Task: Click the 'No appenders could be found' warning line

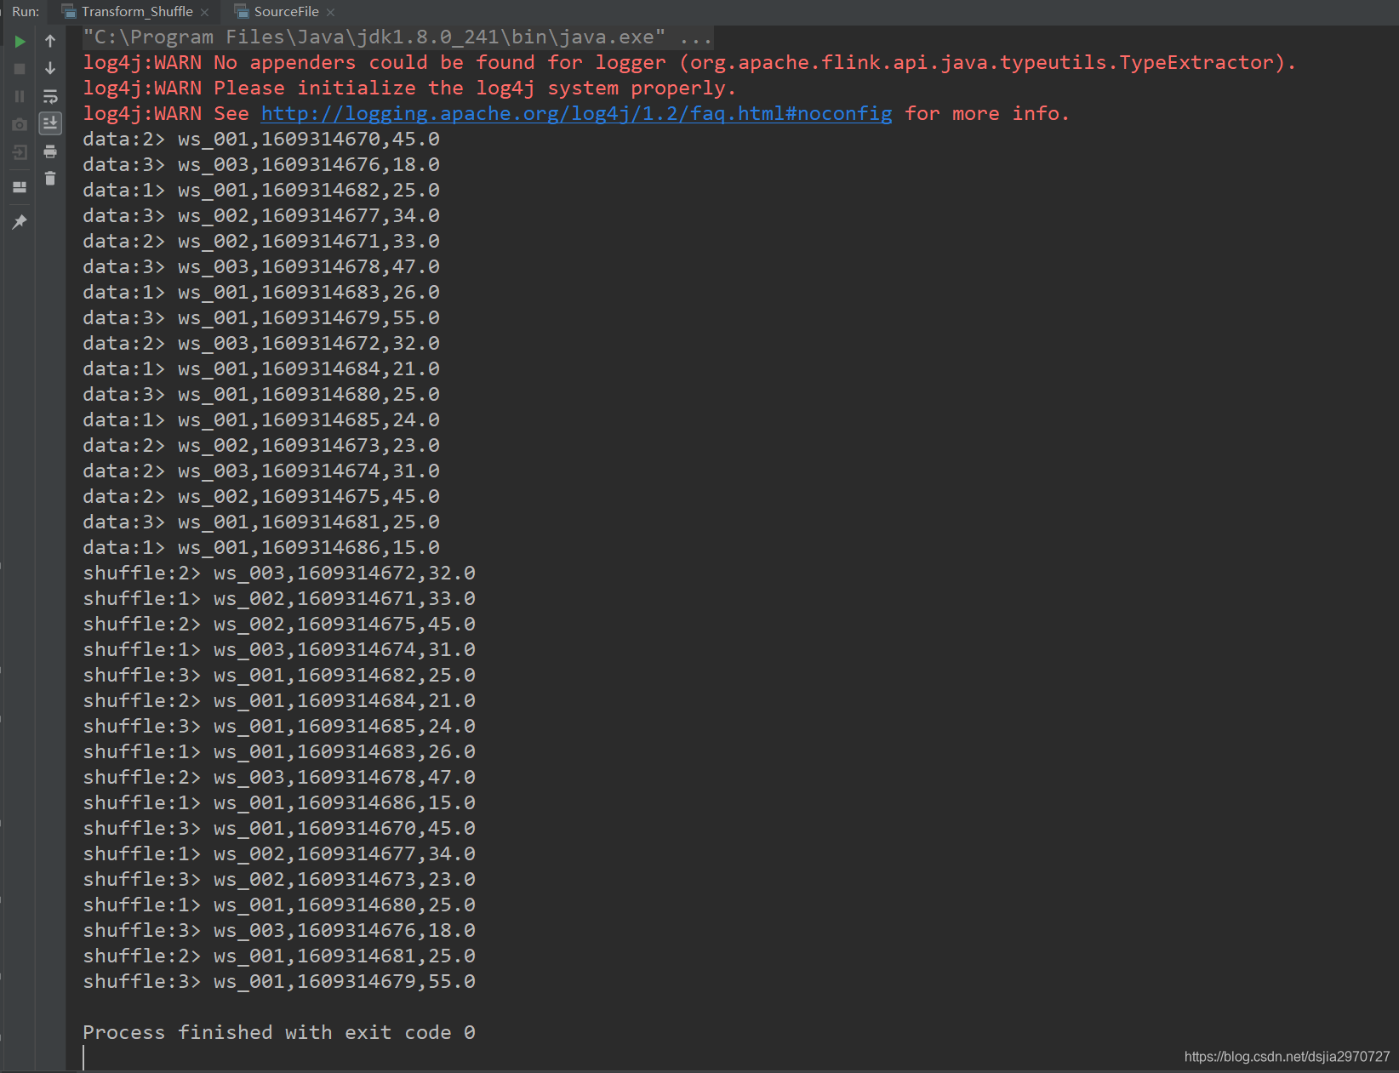Action: (x=688, y=63)
